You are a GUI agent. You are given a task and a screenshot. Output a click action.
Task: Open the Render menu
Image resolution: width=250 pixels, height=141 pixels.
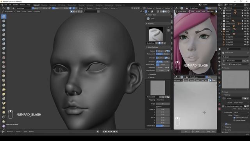click(x=16, y=5)
